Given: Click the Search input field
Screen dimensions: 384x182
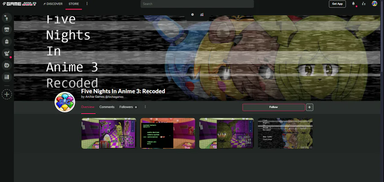Looking at the screenshot, I should click(197, 4).
